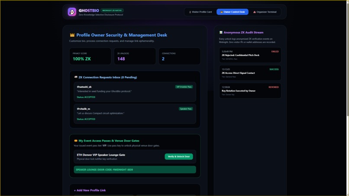349x196 pixels.
Task: Click ETH Denver VIP Speaker Lounge Gate text
Action: click(x=101, y=155)
